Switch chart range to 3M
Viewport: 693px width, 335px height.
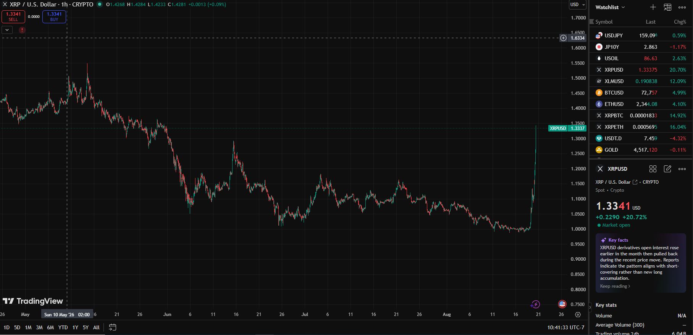click(39, 327)
